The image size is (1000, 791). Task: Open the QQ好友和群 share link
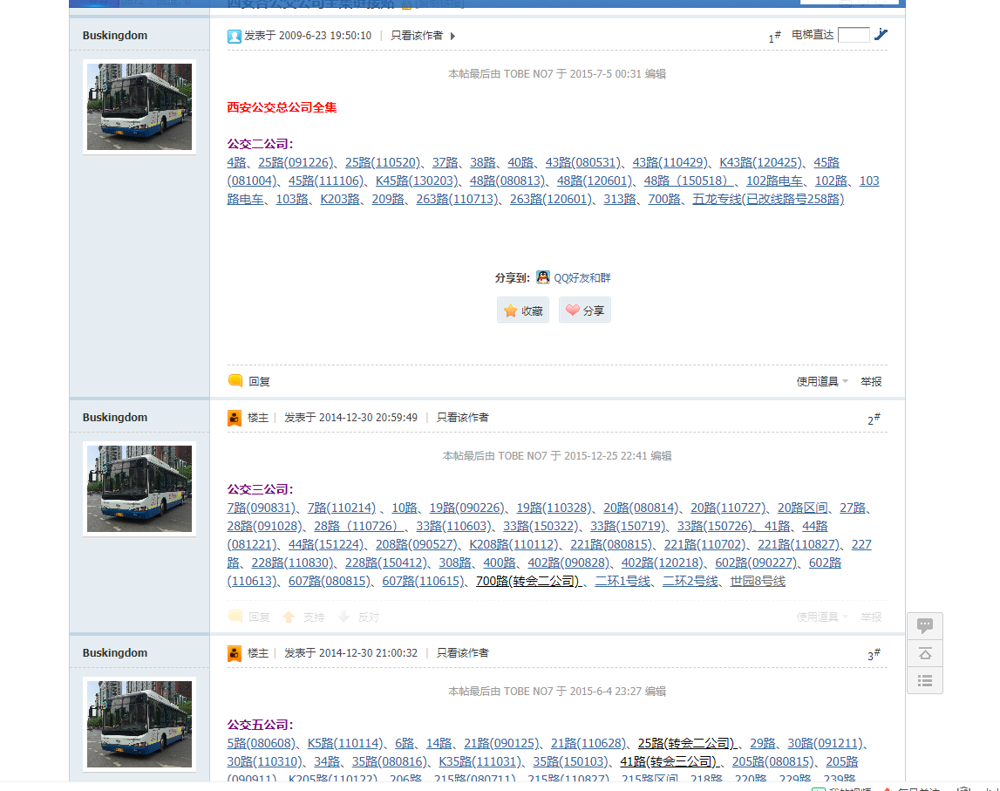[x=582, y=277]
